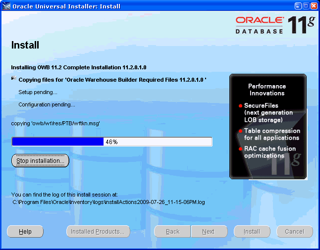This screenshot has height=250, width=320.
Task: Click the large 11g logo in header
Action: [x=302, y=24]
